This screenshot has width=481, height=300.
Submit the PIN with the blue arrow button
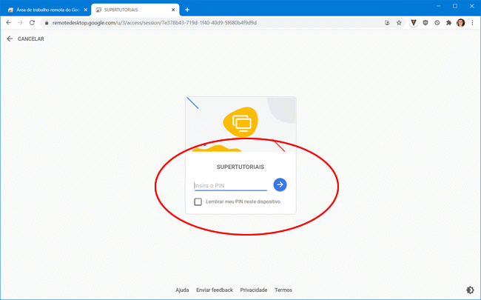click(280, 184)
